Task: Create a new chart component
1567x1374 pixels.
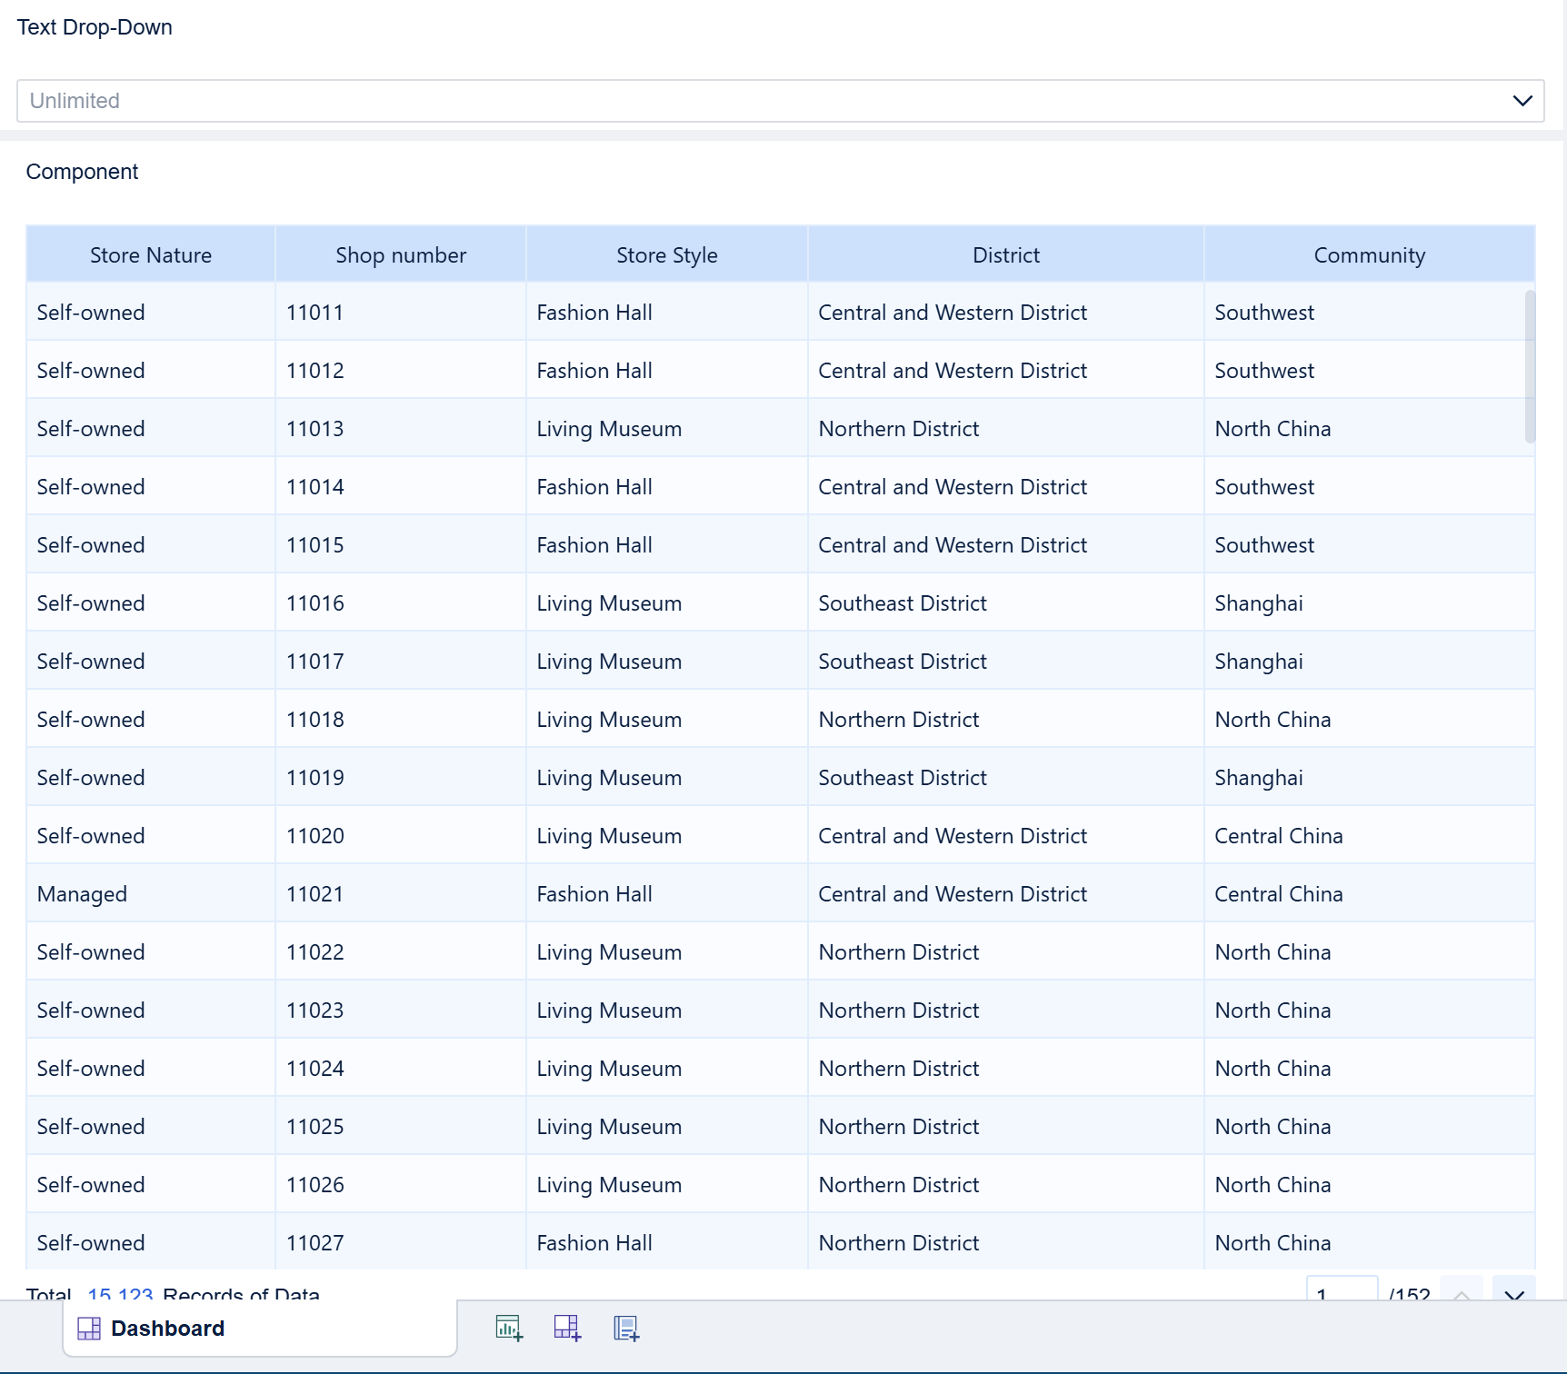Action: (x=509, y=1328)
